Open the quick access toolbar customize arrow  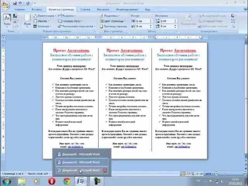pyautogui.click(x=35, y=3)
